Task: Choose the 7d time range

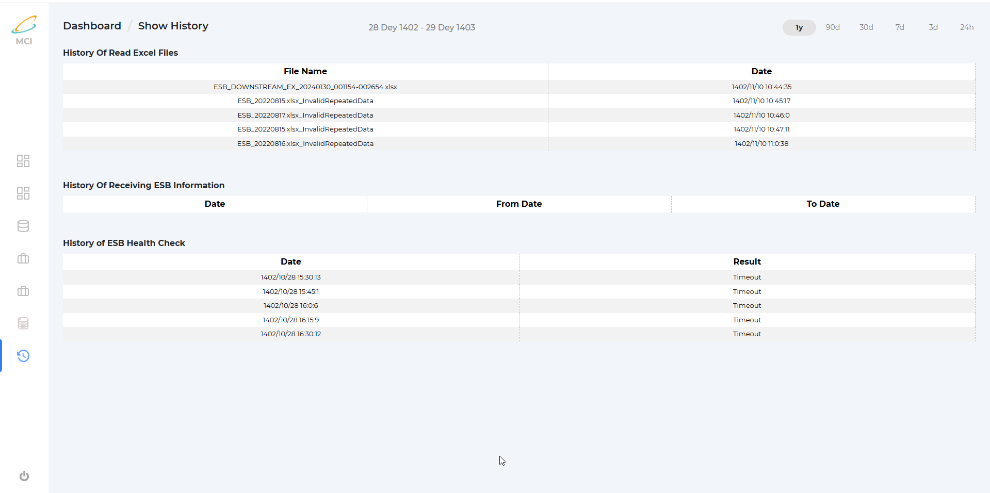Action: [899, 27]
